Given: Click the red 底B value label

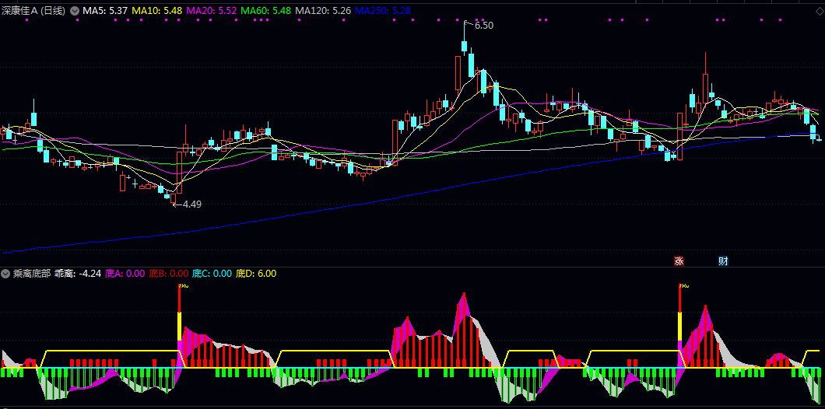Looking at the screenshot, I should point(169,274).
